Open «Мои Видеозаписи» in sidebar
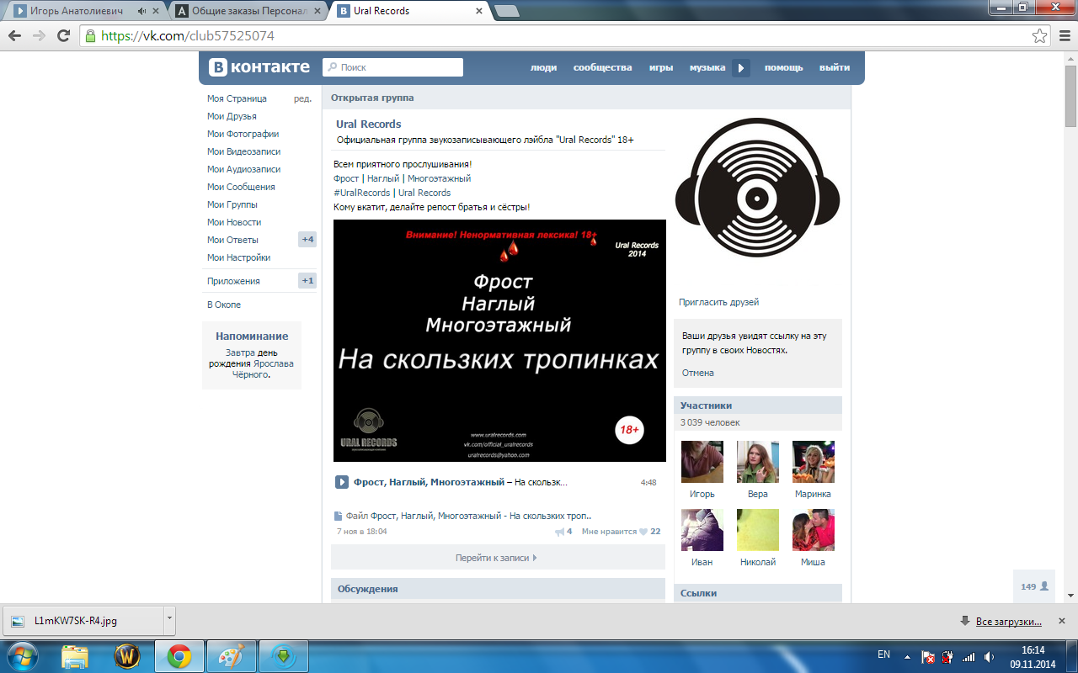This screenshot has width=1078, height=673. 244,151
